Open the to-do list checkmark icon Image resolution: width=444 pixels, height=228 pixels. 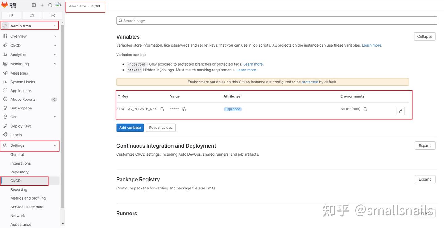point(53,15)
